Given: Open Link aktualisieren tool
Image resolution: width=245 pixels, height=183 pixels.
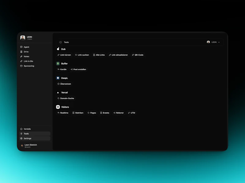Looking at the screenshot, I should tap(118, 55).
